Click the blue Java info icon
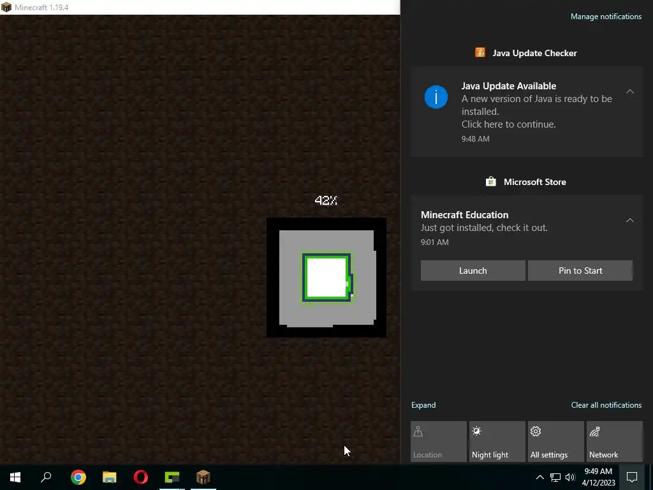This screenshot has height=490, width=653. click(436, 97)
